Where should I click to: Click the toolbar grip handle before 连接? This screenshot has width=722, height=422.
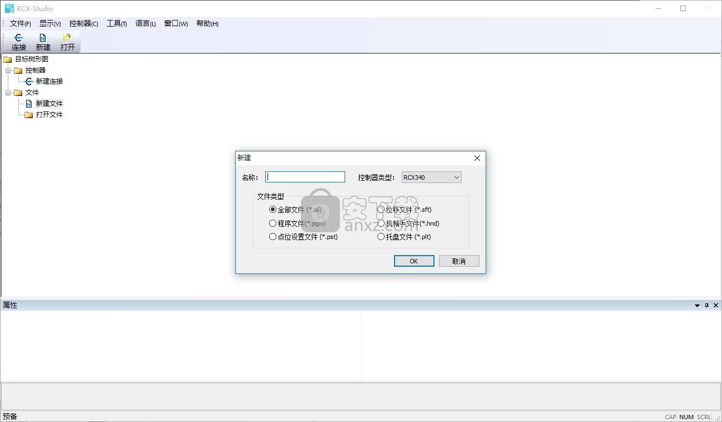pos(3,42)
